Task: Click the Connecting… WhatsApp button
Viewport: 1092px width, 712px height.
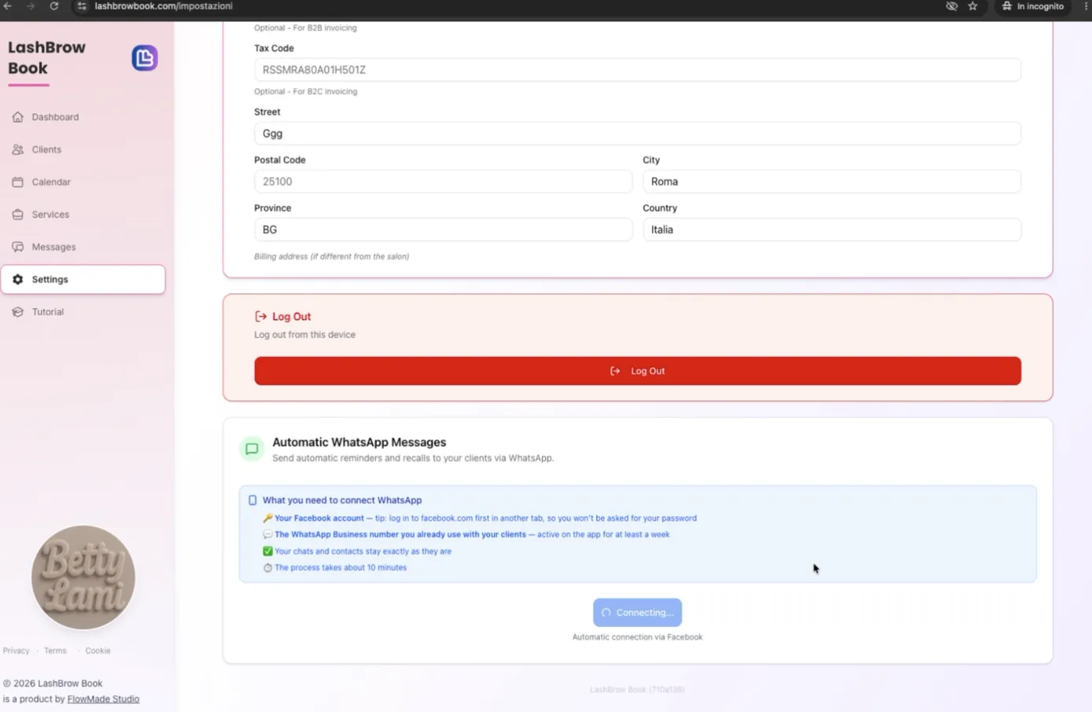Action: pos(637,613)
